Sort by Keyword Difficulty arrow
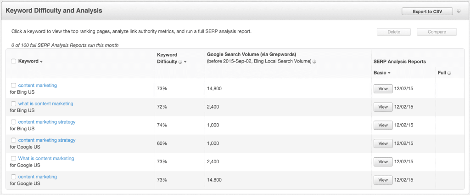This screenshot has height=195, width=470. (x=185, y=62)
